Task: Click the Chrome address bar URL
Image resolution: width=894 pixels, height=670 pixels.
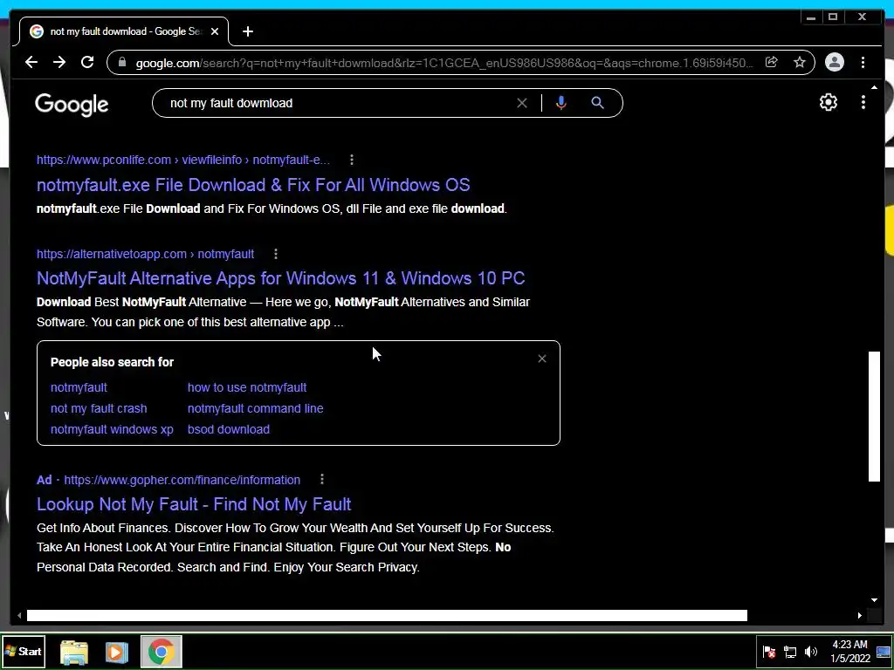Action: point(444,63)
